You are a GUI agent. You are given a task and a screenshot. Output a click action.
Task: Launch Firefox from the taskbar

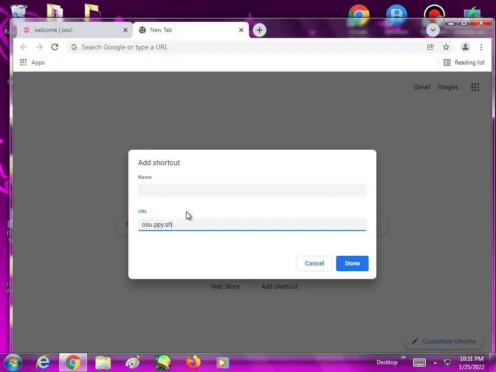pyautogui.click(x=193, y=362)
